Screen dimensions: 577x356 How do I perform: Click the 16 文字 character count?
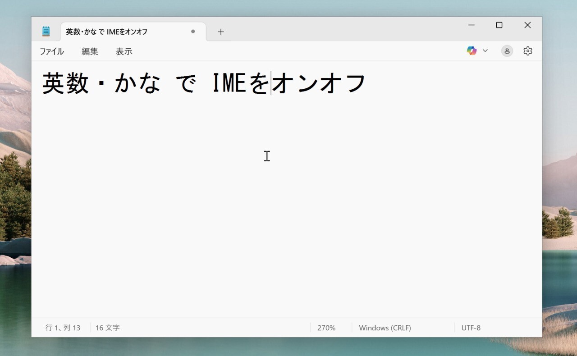[107, 328]
